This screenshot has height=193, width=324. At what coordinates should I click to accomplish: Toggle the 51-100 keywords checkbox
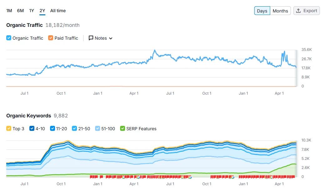(x=98, y=129)
